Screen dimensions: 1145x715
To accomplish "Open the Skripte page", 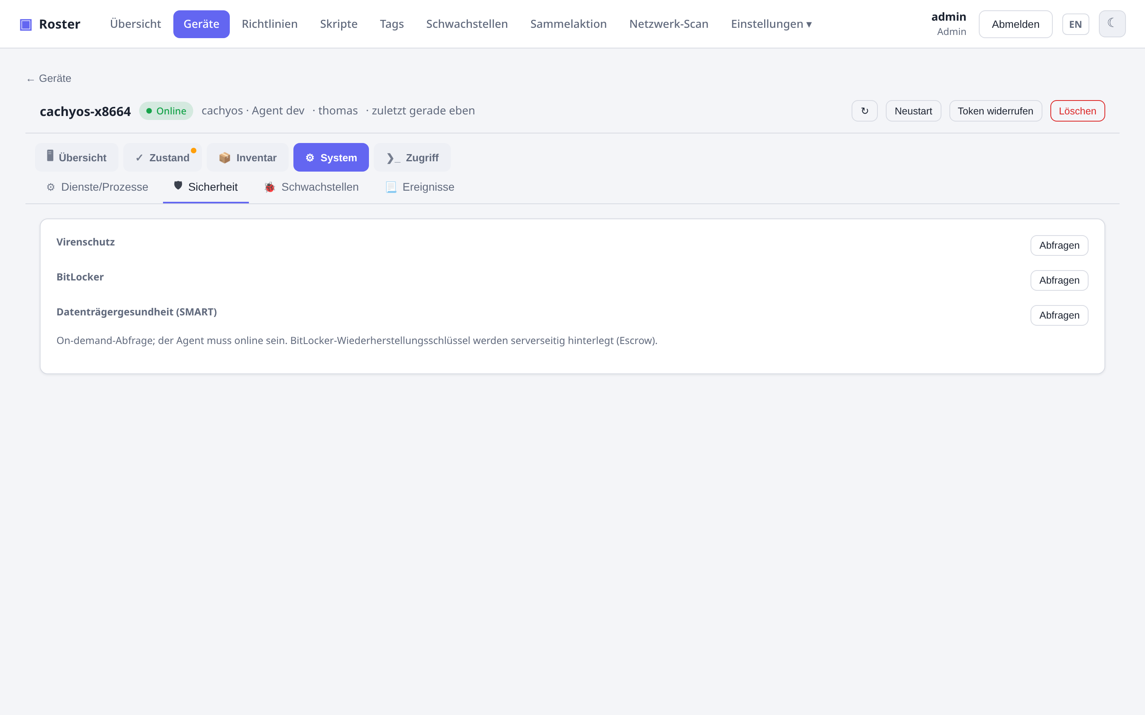I will click(339, 24).
